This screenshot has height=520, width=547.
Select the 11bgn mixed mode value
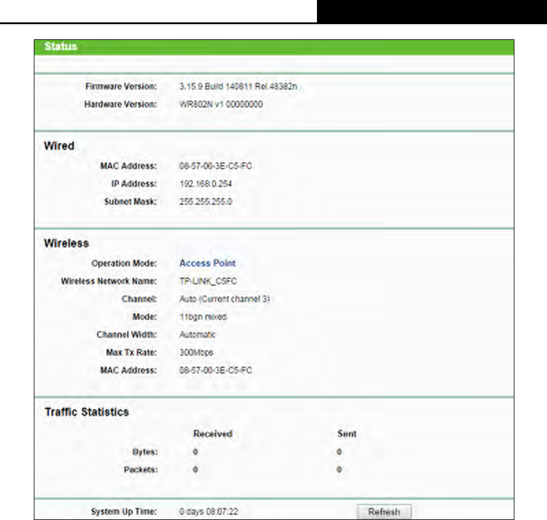pos(203,317)
